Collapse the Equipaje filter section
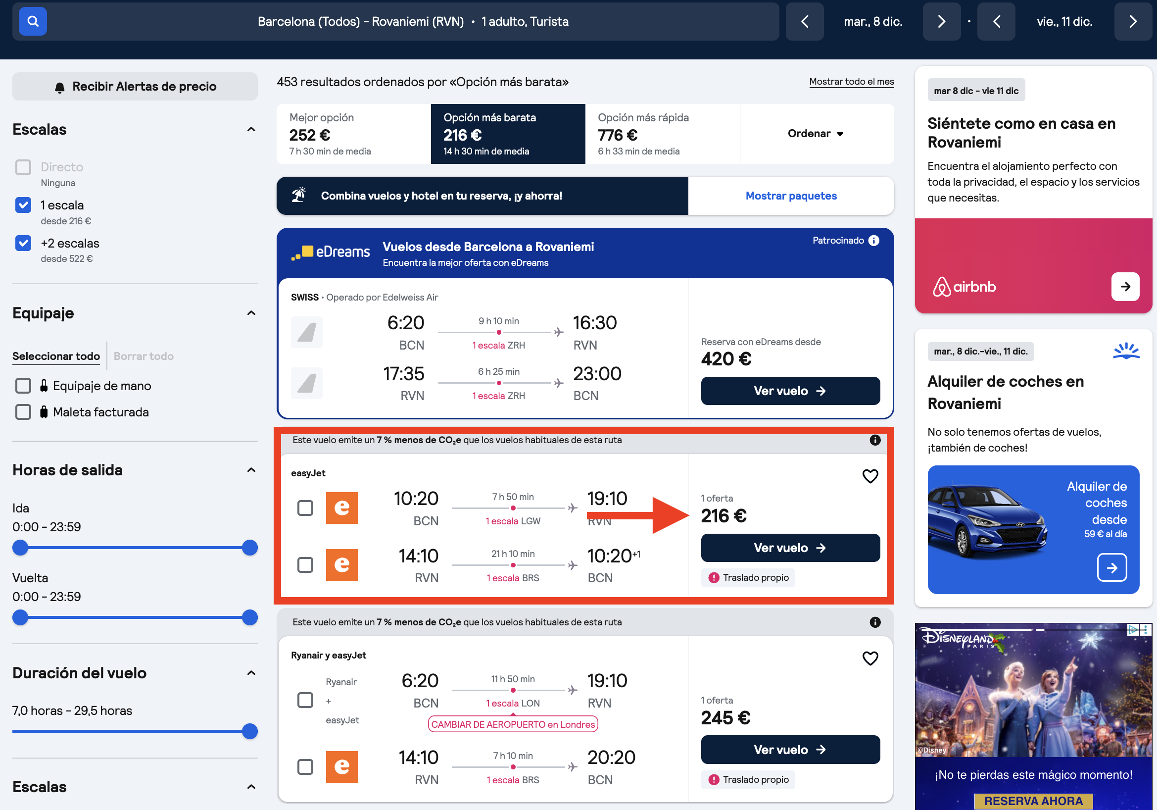This screenshot has width=1157, height=810. (x=251, y=313)
